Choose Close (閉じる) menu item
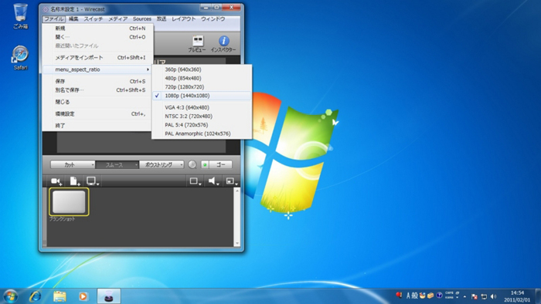The width and height of the screenshot is (541, 304). click(x=97, y=102)
